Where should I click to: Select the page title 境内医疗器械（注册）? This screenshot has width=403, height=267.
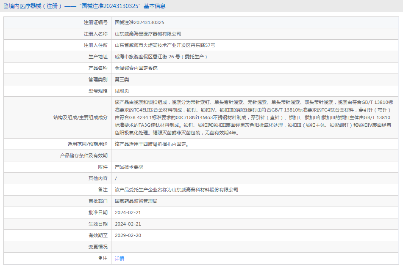tap(35, 6)
